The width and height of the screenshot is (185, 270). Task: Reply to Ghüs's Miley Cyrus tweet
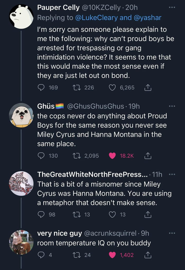tap(41, 156)
